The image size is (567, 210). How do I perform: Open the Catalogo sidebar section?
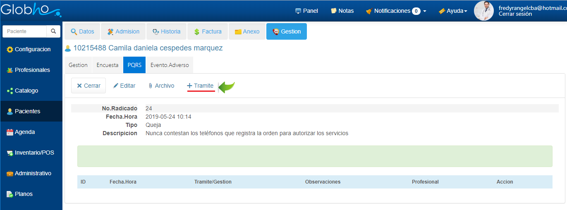coord(26,91)
